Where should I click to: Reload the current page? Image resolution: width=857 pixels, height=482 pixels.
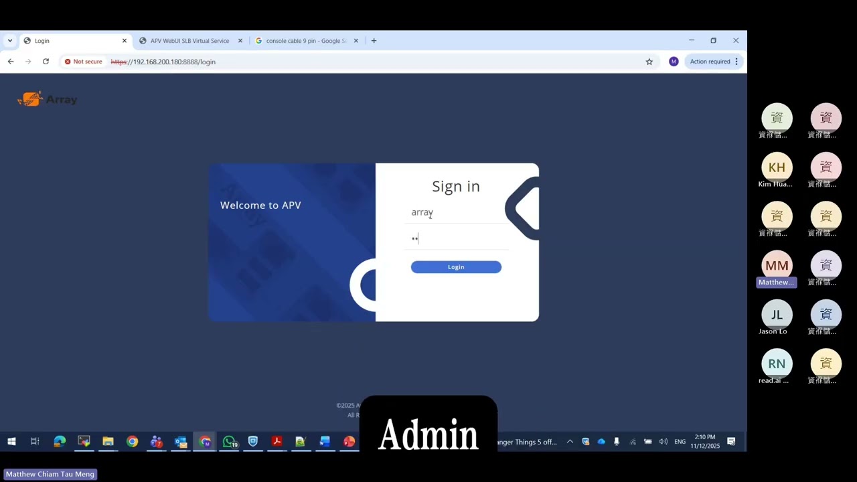46,62
